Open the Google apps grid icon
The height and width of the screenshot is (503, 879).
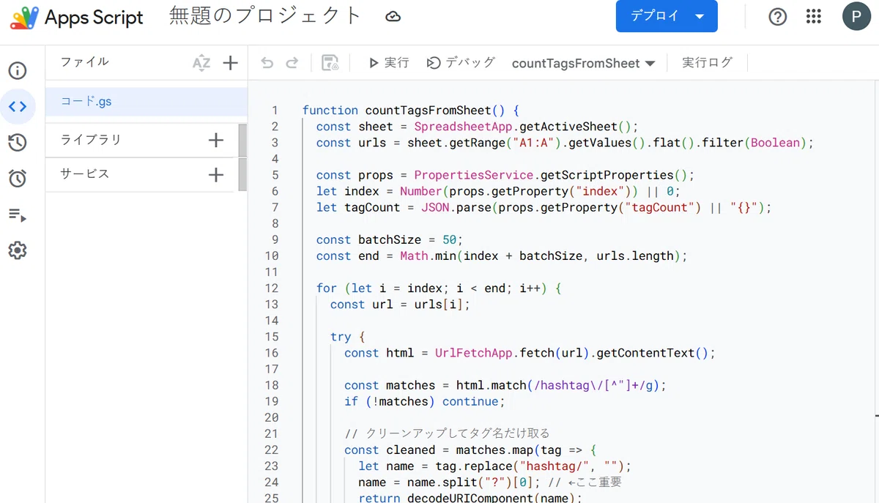[814, 17]
